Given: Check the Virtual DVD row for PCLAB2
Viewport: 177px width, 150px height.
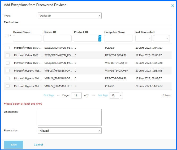Looking at the screenshot, I should point(8,48).
